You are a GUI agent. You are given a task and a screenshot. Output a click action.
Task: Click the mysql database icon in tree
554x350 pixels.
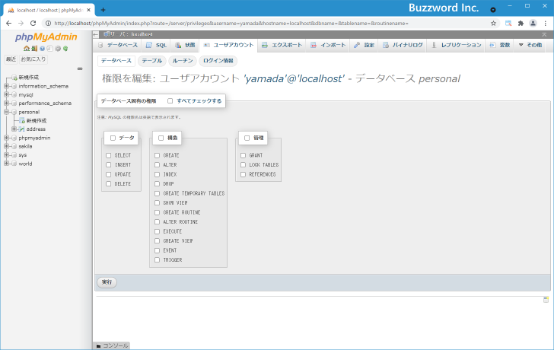coord(14,94)
